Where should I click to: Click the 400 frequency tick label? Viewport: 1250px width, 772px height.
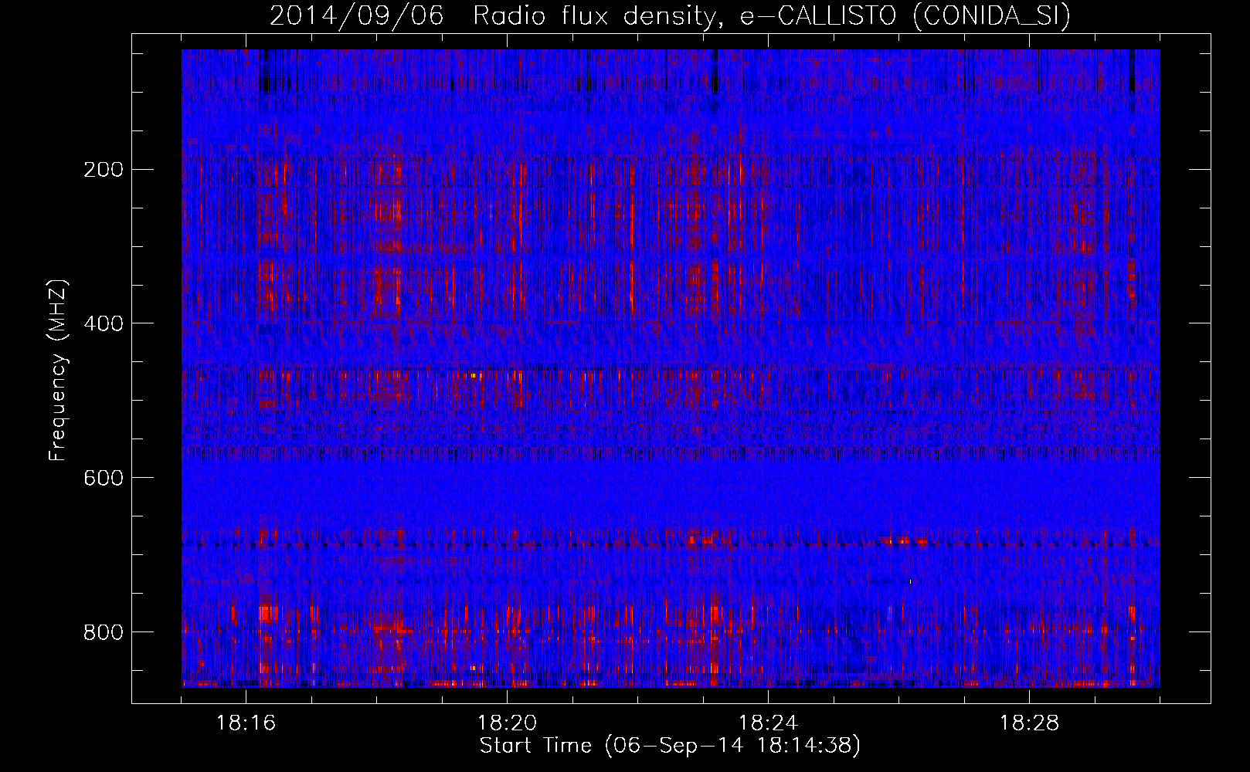click(x=103, y=323)
